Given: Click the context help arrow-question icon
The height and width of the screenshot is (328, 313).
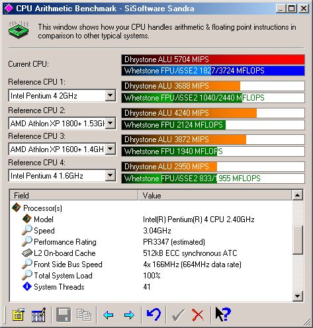Looking at the screenshot, I should [223, 314].
